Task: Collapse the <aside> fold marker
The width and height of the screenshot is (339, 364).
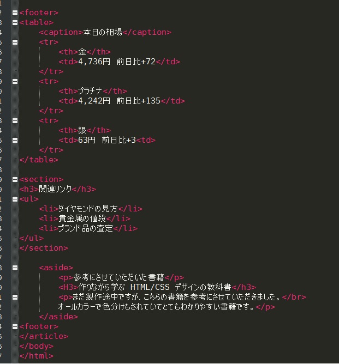Action: click(15, 268)
